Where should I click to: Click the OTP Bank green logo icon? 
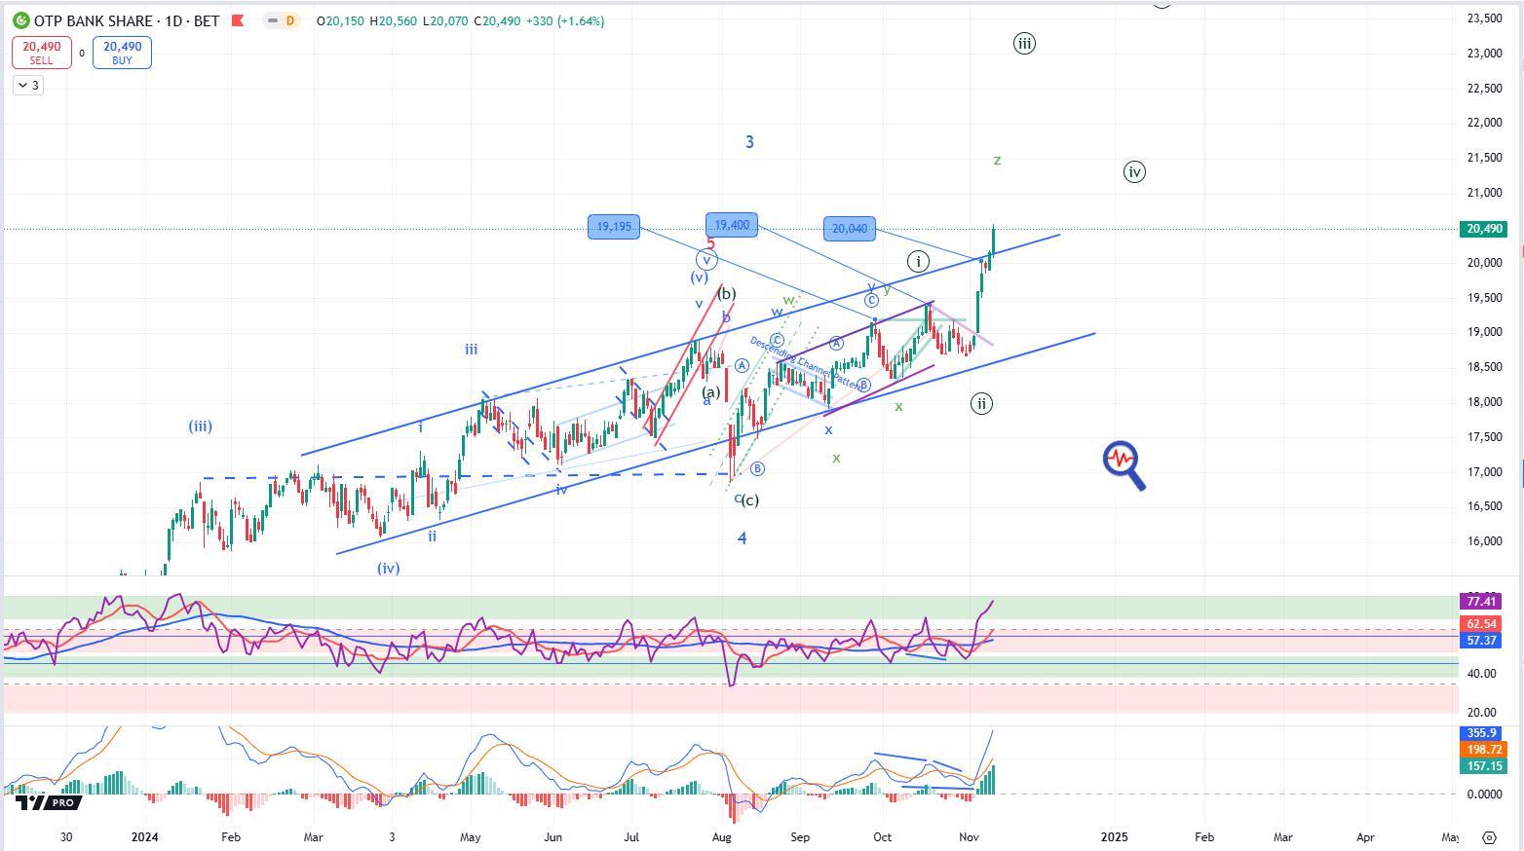[20, 20]
